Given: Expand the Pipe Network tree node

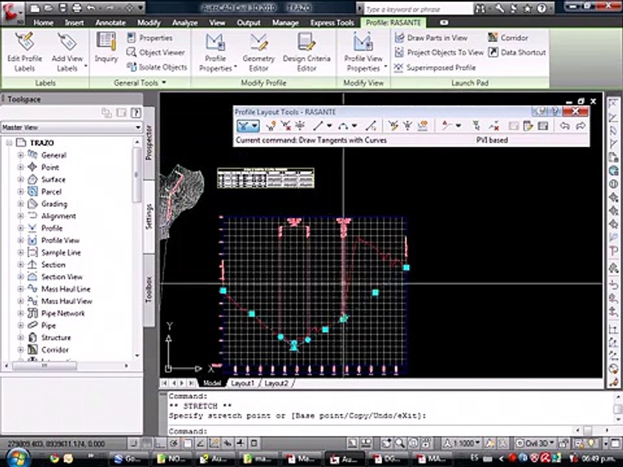Looking at the screenshot, I should [x=20, y=313].
